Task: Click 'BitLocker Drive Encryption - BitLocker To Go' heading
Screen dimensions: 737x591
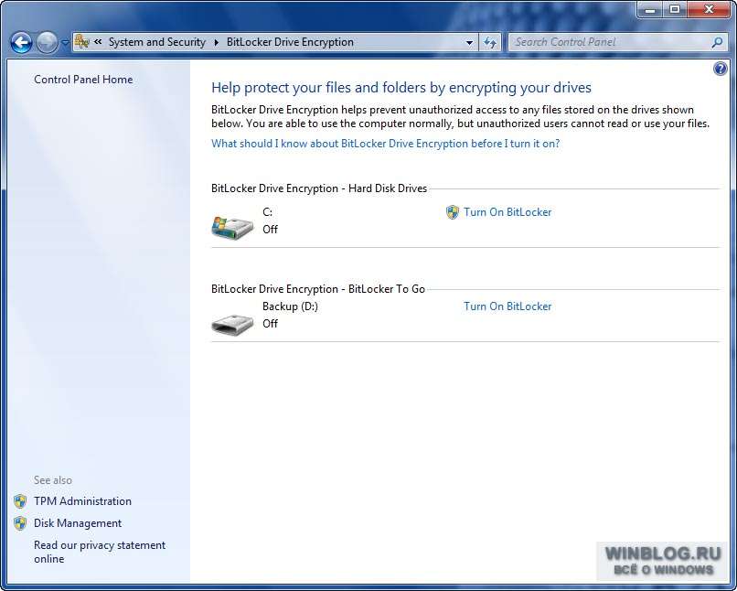Action: pyautogui.click(x=318, y=289)
